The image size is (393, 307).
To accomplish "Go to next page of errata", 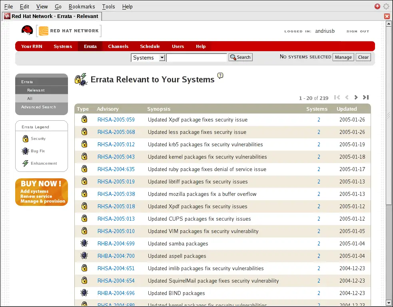I will (356, 98).
